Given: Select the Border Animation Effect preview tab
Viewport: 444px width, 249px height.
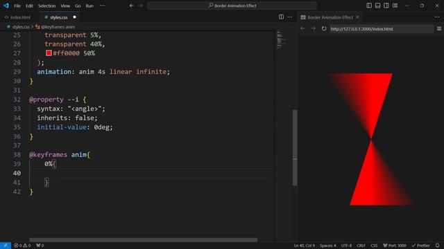Looking at the screenshot, I should click(x=330, y=17).
